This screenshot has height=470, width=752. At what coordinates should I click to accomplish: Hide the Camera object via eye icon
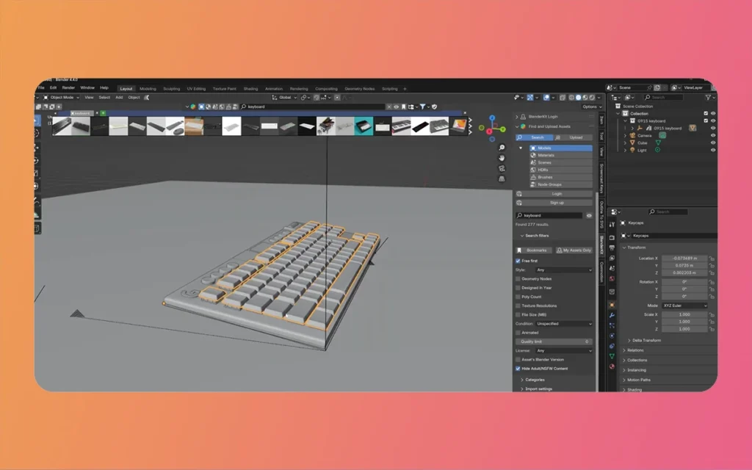click(x=712, y=136)
